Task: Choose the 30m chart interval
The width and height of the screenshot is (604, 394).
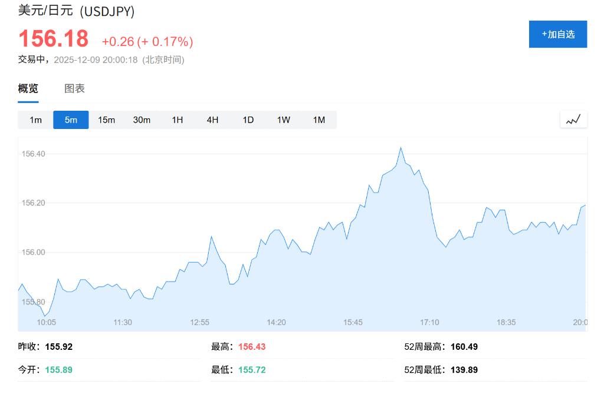Action: click(x=142, y=120)
